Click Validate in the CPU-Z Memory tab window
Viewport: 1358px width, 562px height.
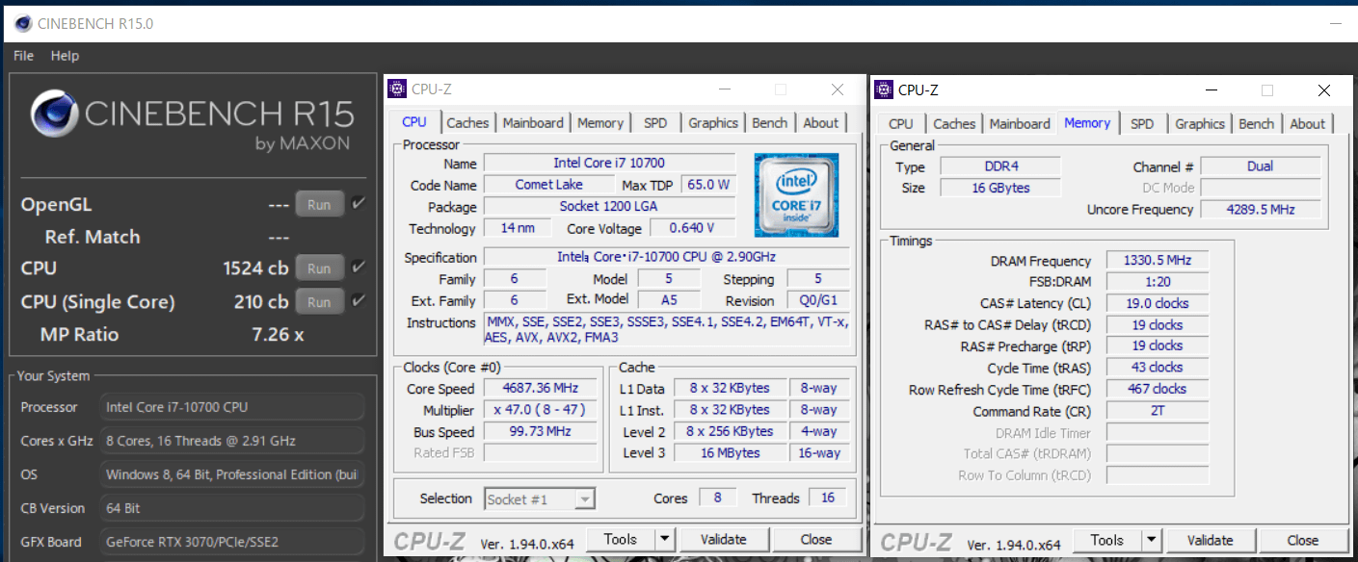click(x=1210, y=541)
